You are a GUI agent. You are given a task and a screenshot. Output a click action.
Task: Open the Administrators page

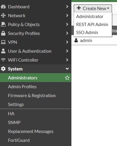pos(36,78)
